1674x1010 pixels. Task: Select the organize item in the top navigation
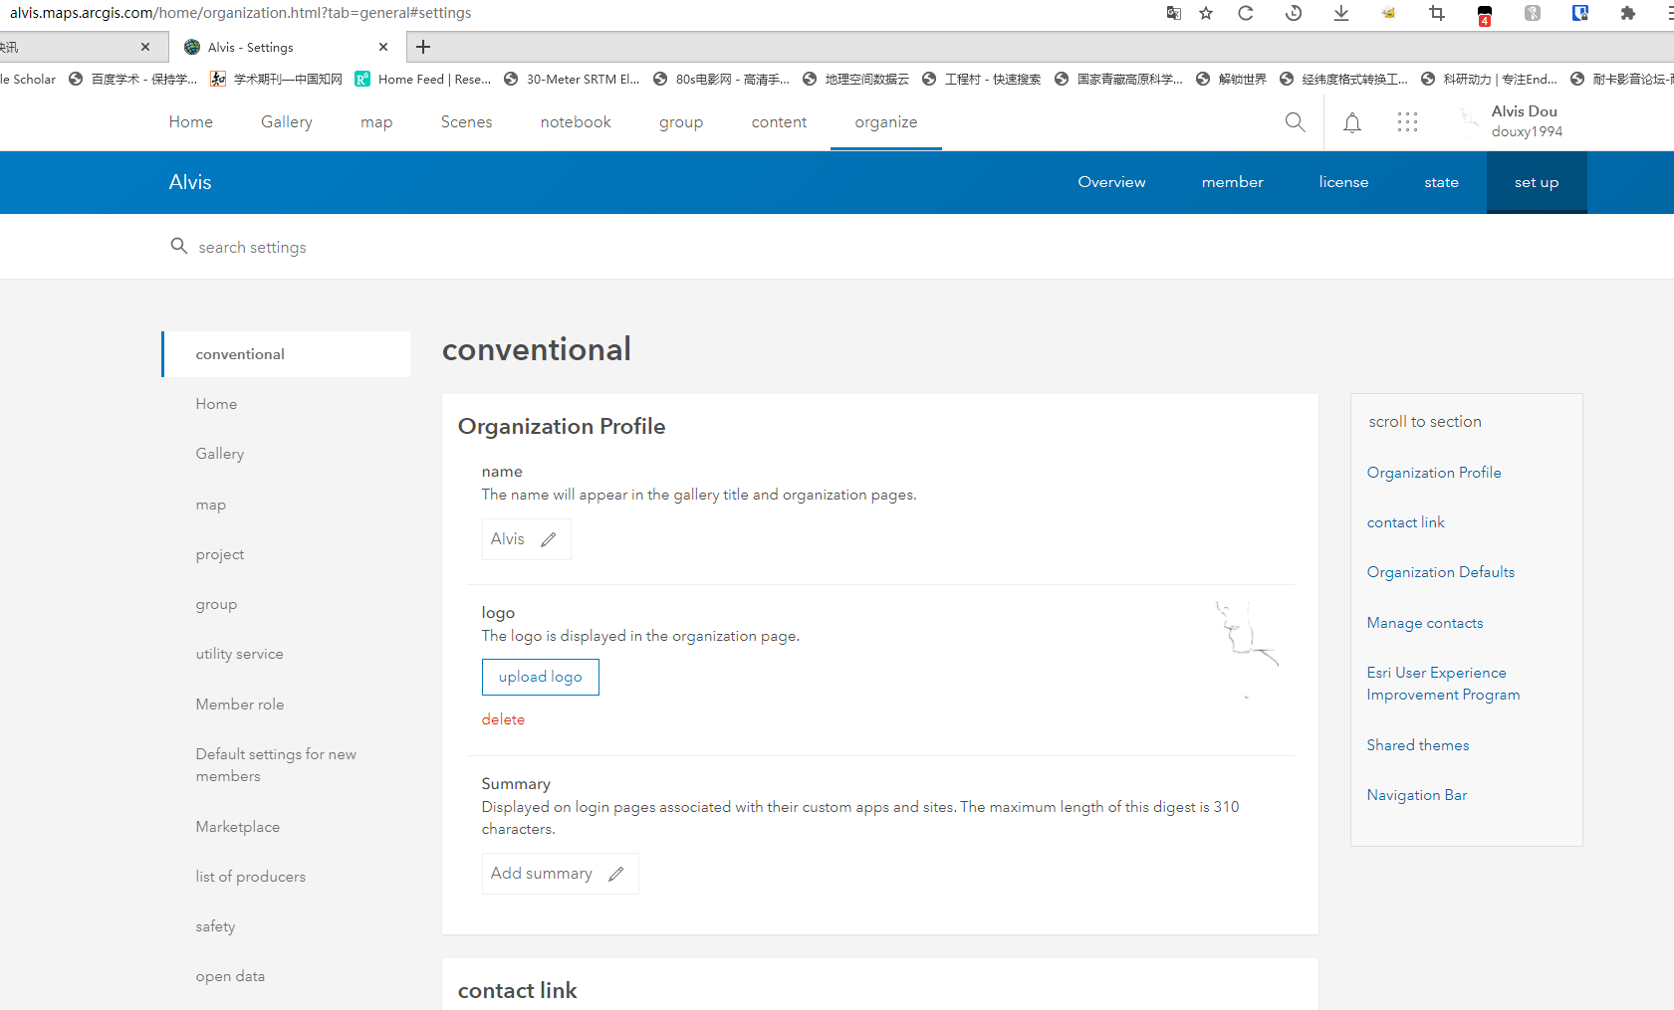[x=885, y=121]
